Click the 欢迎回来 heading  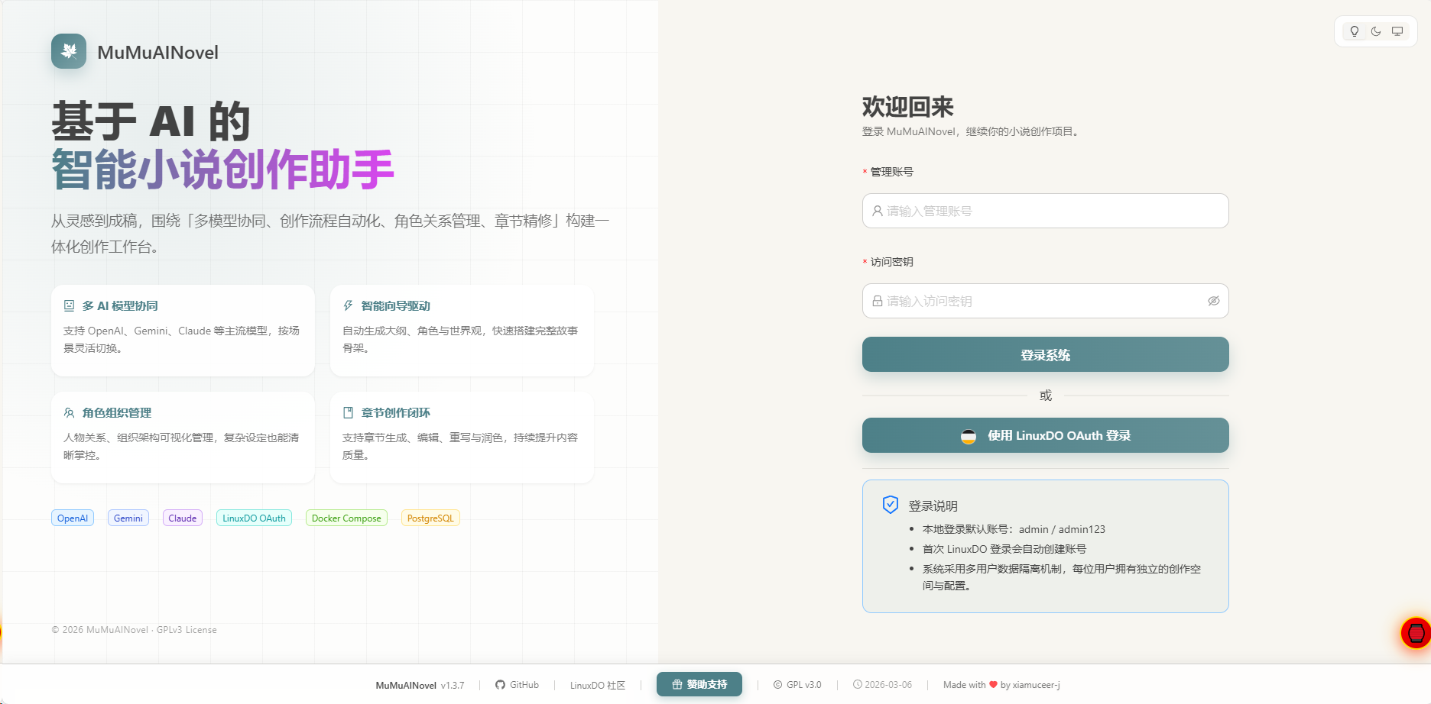(908, 107)
